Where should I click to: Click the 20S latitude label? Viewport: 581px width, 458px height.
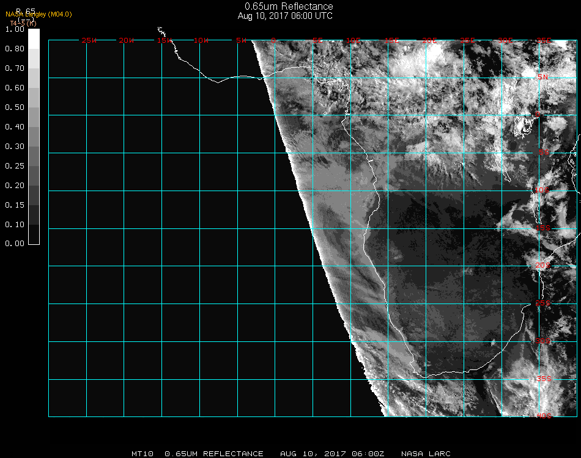(543, 265)
